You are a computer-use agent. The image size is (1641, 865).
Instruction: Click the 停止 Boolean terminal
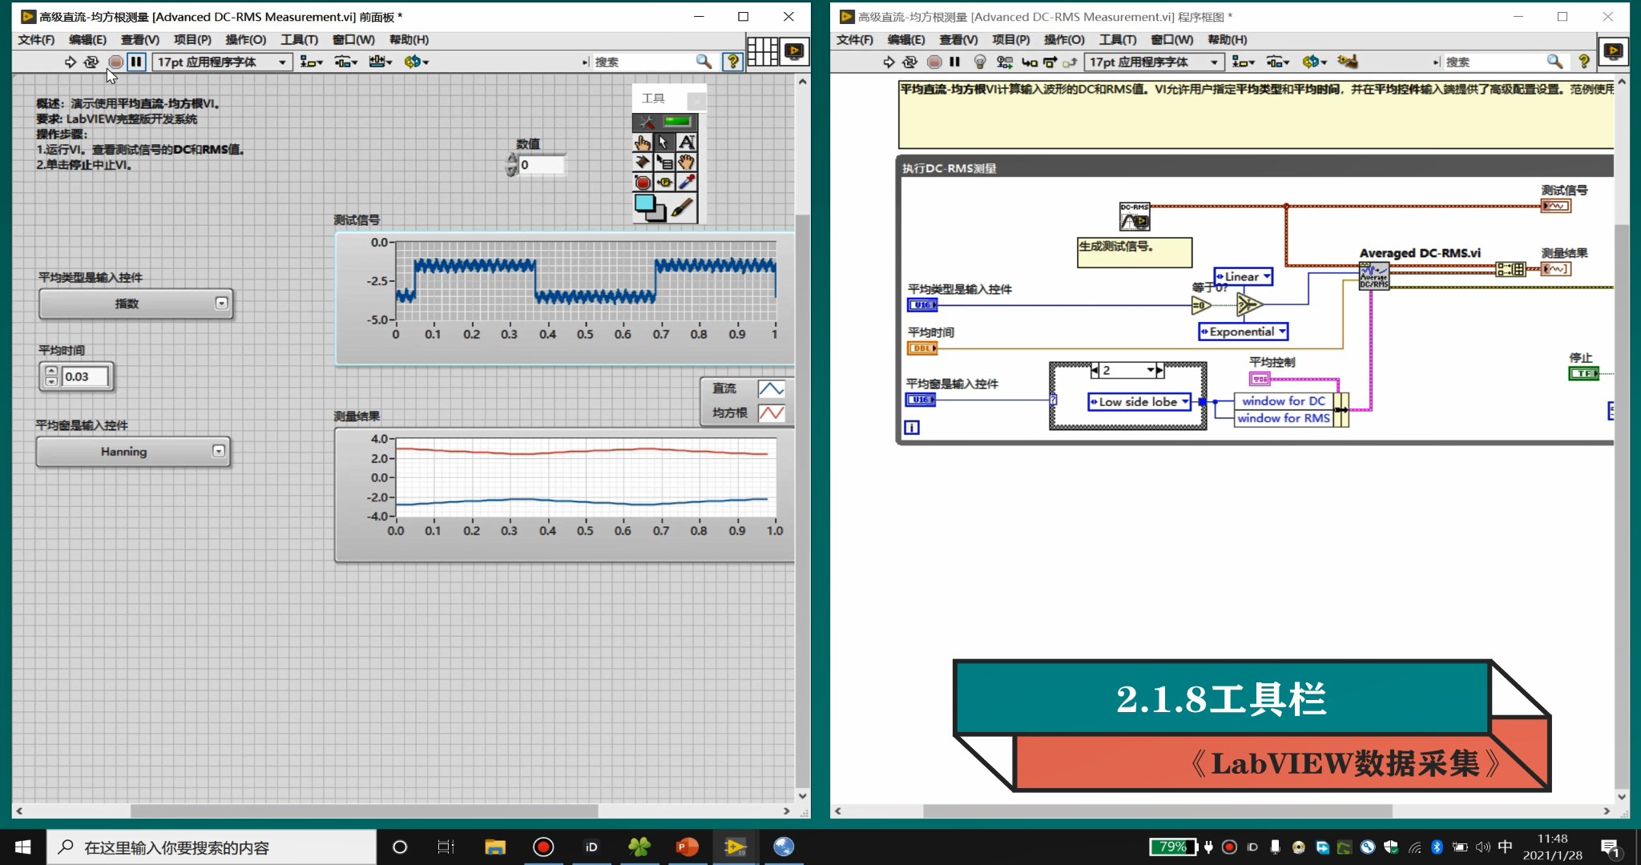1583,373
